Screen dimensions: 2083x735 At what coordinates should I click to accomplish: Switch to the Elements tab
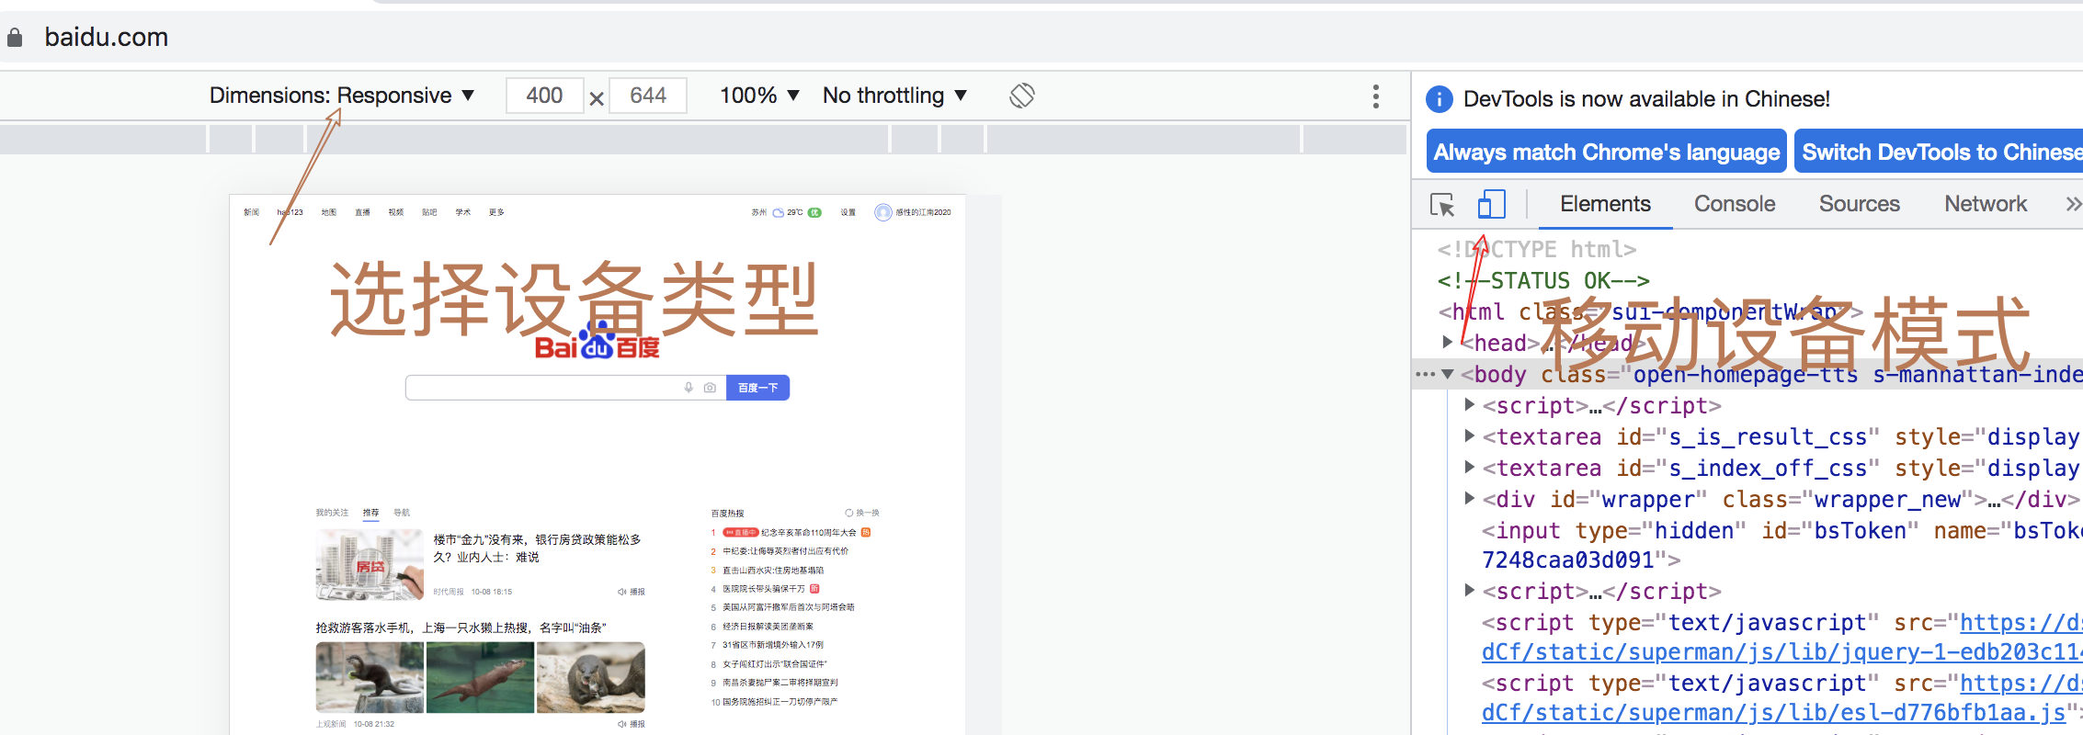click(x=1605, y=204)
